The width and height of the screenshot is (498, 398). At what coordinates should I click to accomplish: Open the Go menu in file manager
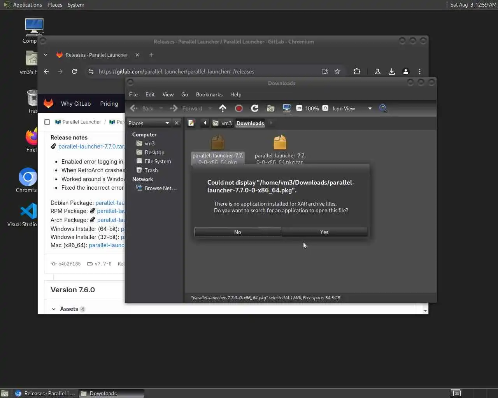[x=184, y=94]
